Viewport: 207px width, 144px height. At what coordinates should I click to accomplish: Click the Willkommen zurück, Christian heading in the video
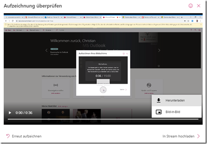tap(73, 41)
